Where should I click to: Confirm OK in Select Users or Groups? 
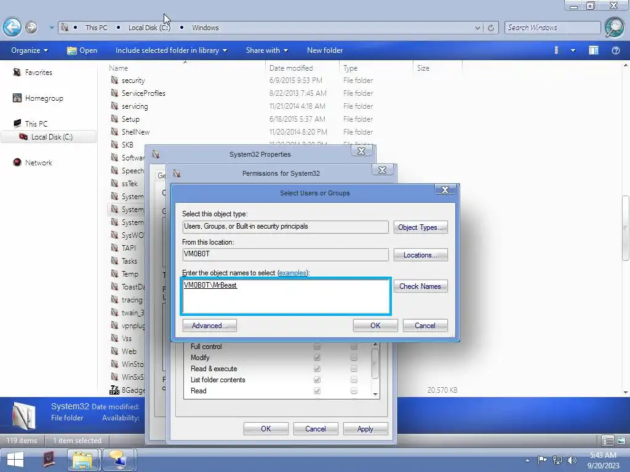(375, 326)
